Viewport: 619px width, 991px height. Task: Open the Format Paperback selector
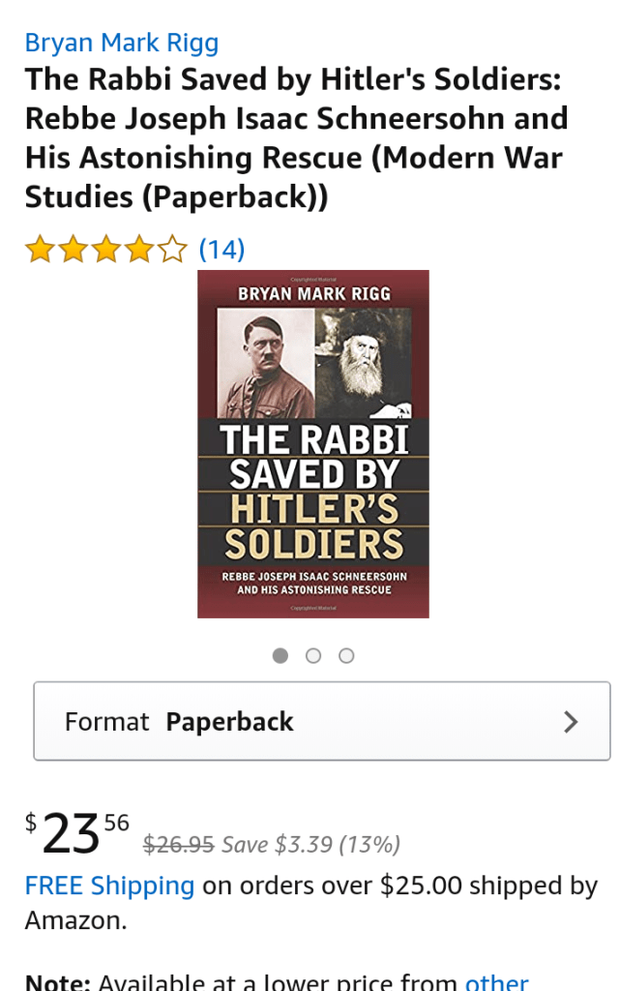point(321,722)
